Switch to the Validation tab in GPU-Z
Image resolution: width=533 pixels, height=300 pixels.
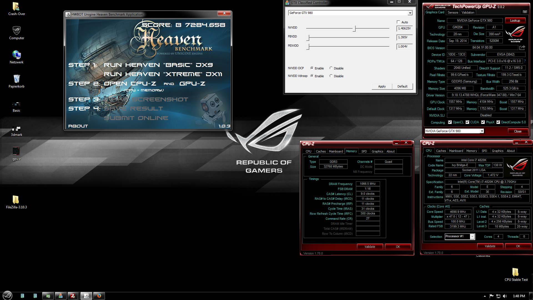468,12
